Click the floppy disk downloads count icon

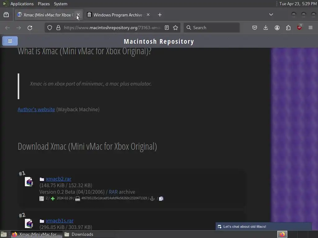pos(42,199)
